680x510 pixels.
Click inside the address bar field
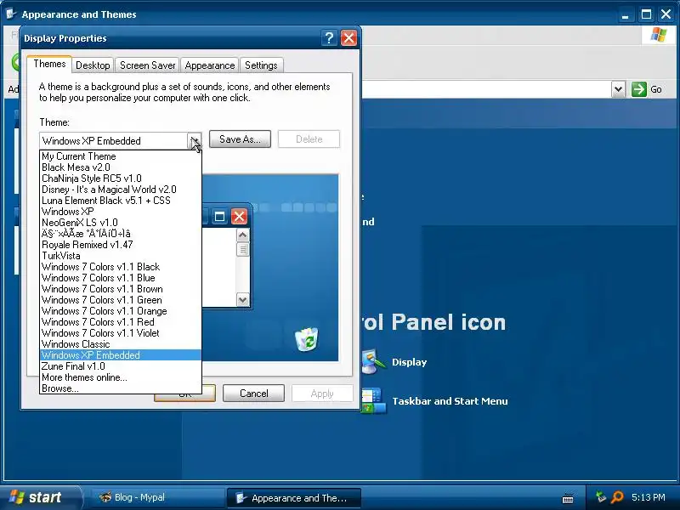tap(485, 89)
